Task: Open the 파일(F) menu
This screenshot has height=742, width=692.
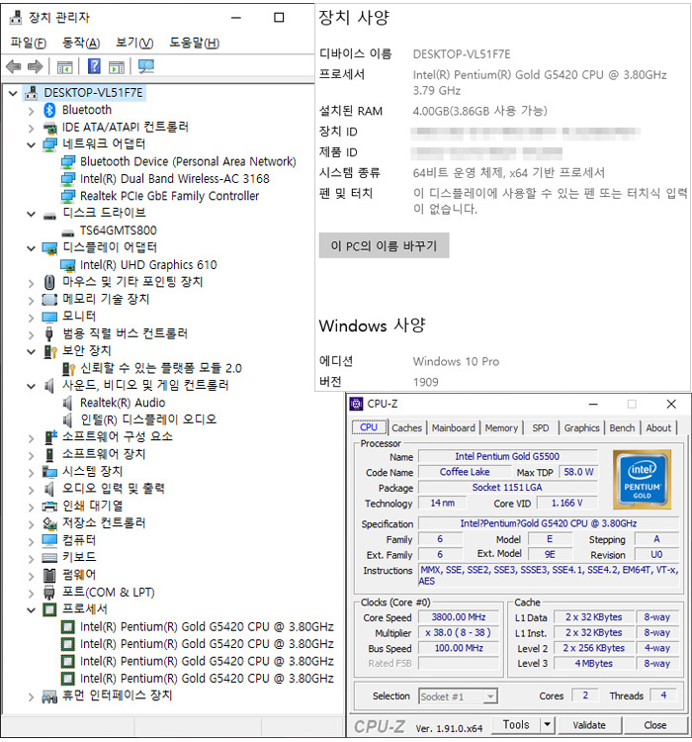Action: 29,44
